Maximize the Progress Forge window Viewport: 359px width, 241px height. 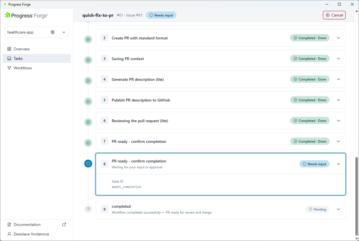coord(339,4)
